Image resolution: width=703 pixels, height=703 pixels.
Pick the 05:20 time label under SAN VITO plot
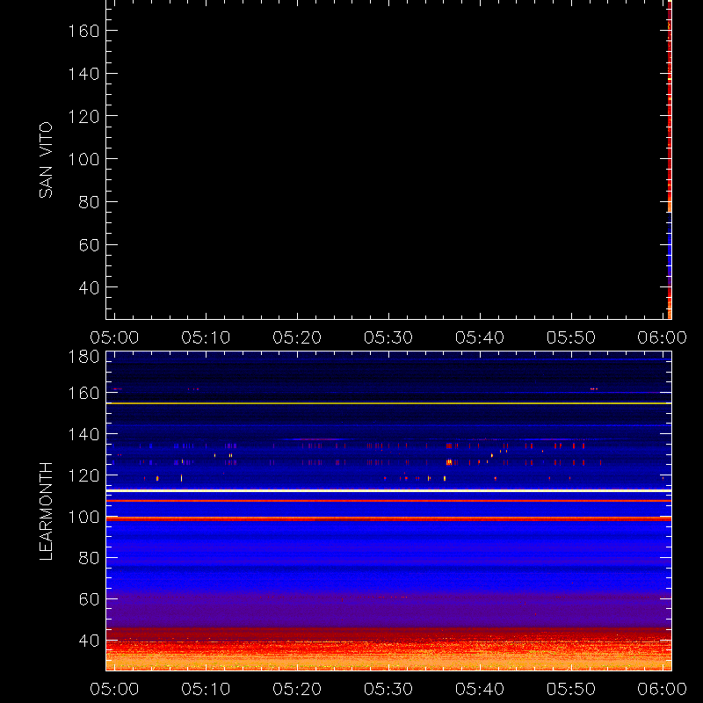(x=297, y=337)
